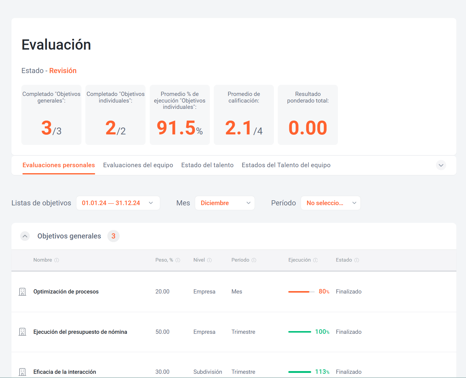Click building icon for Eficacia de la interacción
This screenshot has height=378, width=466.
[x=22, y=372]
